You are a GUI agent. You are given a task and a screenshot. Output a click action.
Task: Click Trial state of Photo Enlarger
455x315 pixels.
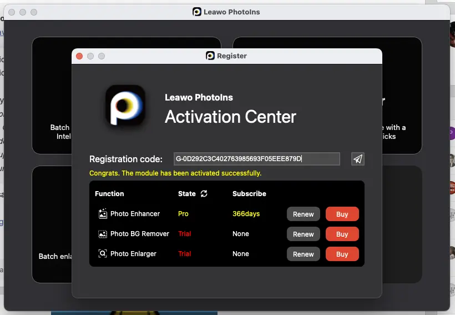pyautogui.click(x=185, y=254)
